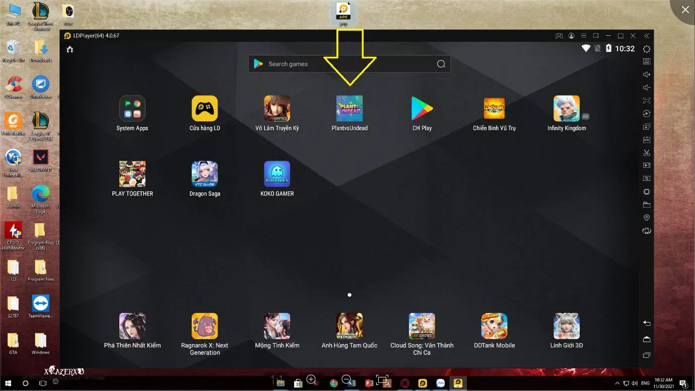Click the mini-window mode title bar icon
695x391 pixels.
[596, 36]
